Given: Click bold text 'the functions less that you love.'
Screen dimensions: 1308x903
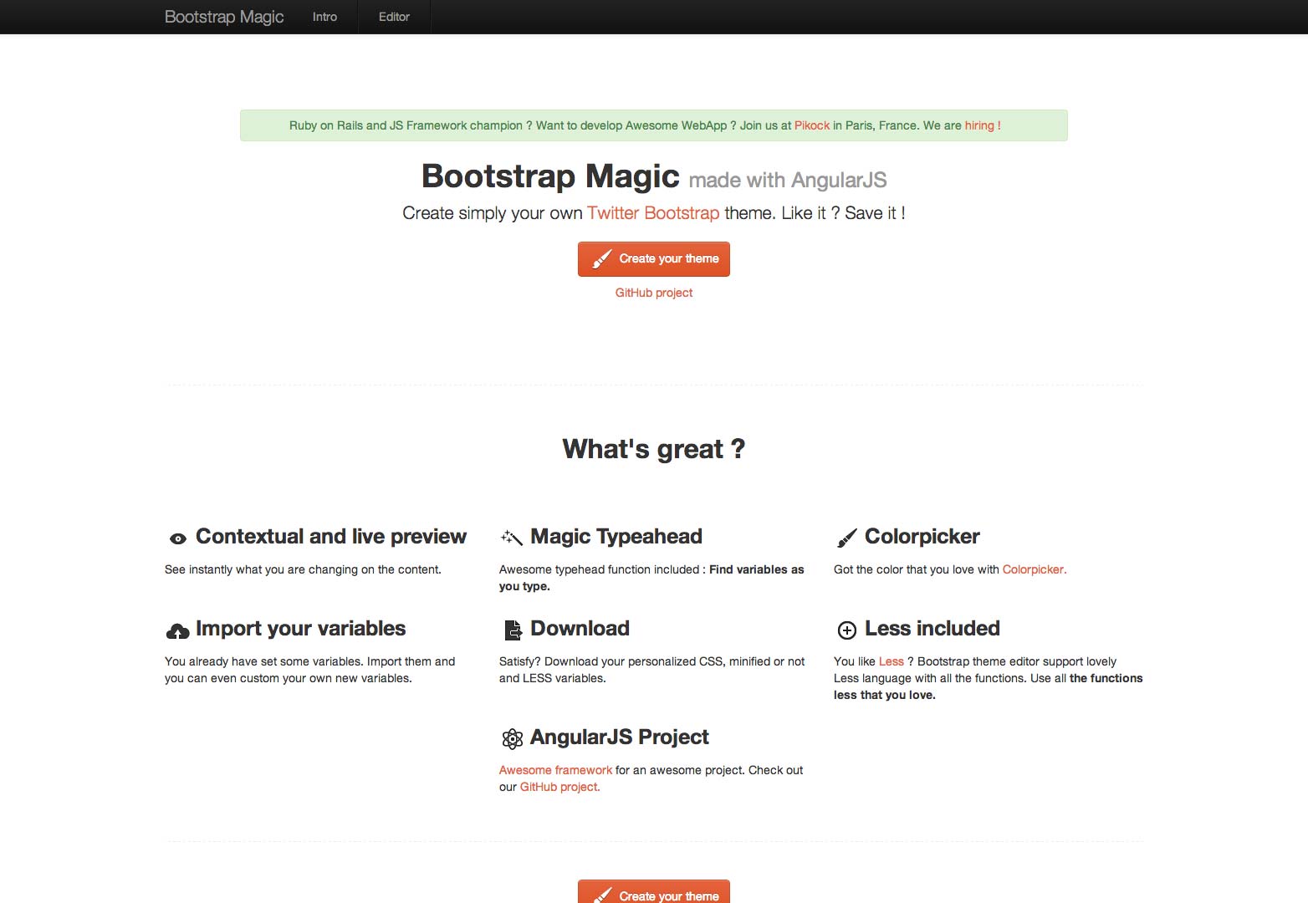Looking at the screenshot, I should (989, 686).
